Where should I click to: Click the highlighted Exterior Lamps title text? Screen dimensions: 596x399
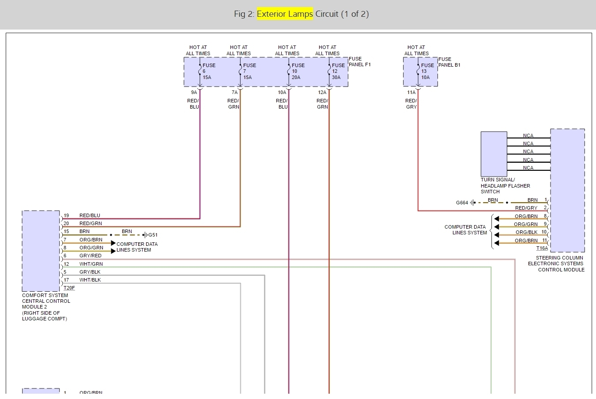pyautogui.click(x=285, y=14)
